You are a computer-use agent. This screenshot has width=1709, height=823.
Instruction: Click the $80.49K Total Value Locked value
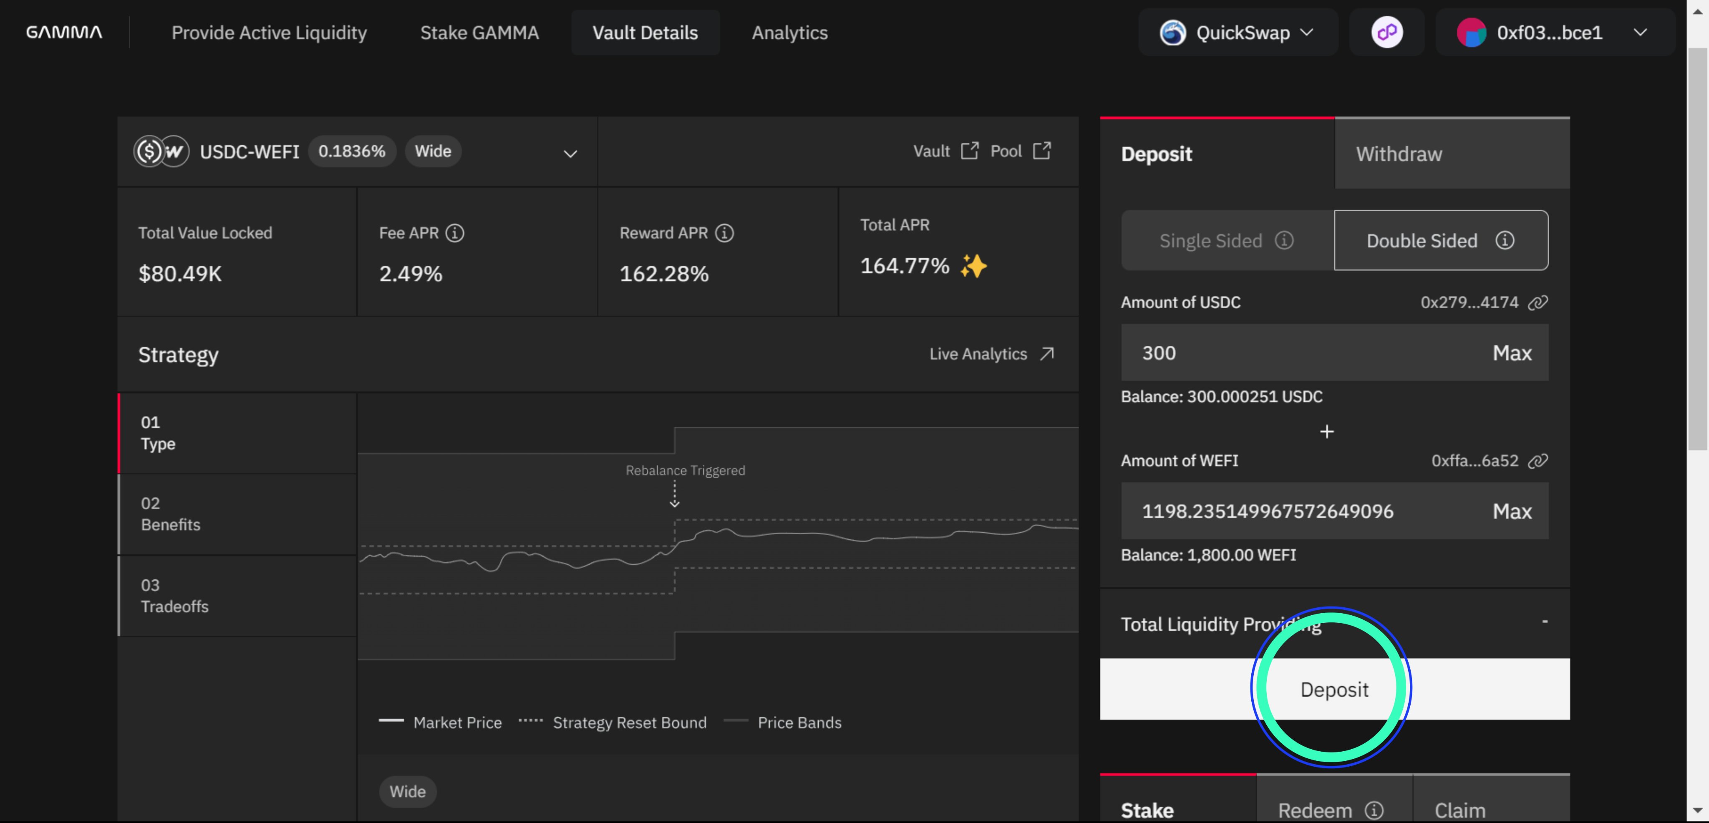point(180,274)
